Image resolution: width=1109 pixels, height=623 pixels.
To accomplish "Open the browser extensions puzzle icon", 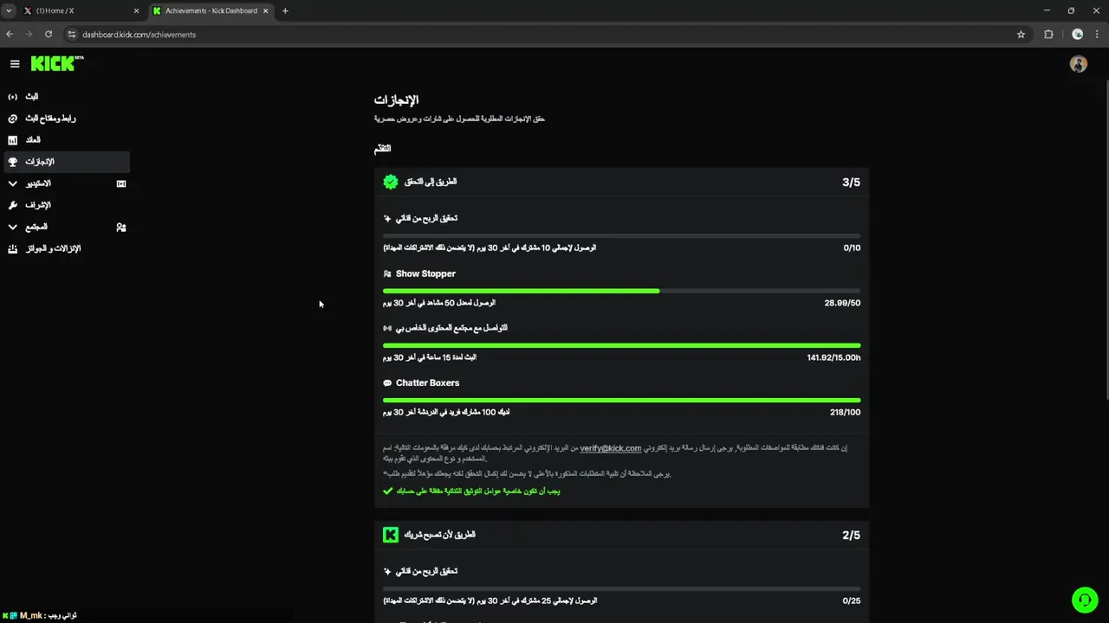I will click(1048, 35).
